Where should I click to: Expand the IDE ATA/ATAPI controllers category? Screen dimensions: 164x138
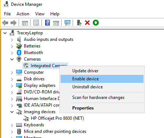point(12,106)
